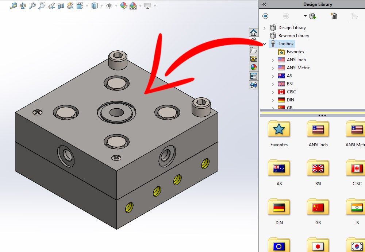The height and width of the screenshot is (252, 365).
Task: Collapse the Design Library pane with double chevron
Action: click(x=264, y=4)
